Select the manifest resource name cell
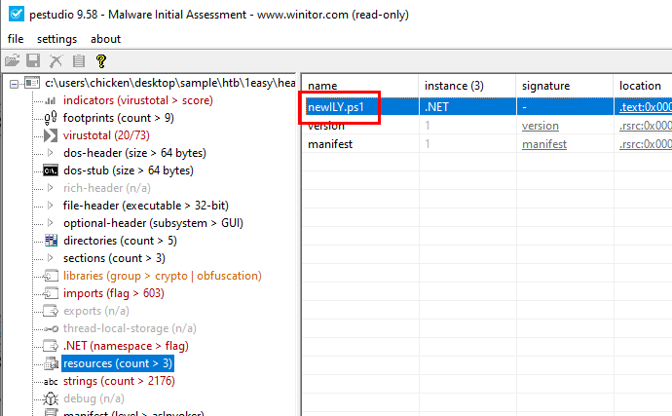The image size is (672, 416). (330, 144)
